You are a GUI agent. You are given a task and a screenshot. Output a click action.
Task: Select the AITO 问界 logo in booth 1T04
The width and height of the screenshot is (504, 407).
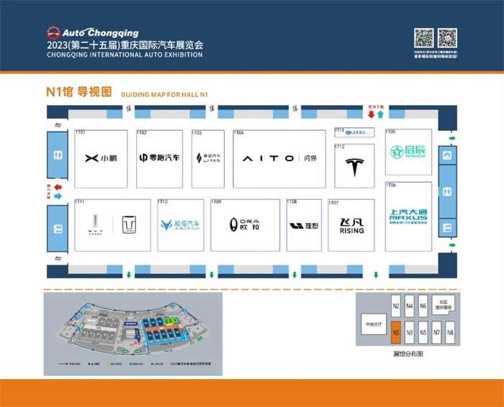[x=279, y=158]
